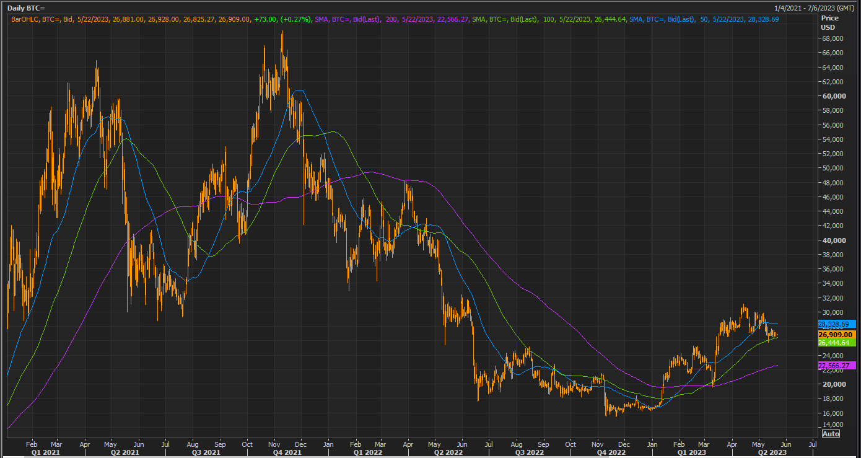
Task: Click the Nov month label above Q4 2021
Action: point(274,444)
